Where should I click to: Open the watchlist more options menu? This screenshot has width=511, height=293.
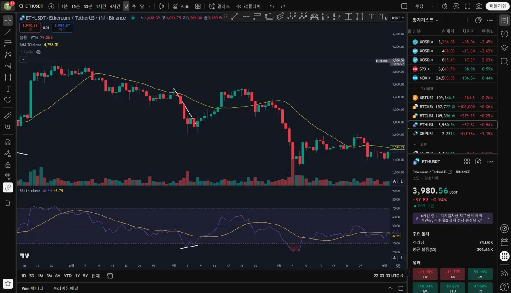(x=490, y=20)
